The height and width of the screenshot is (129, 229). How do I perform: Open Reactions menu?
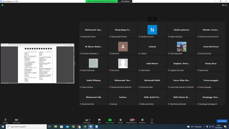pyautogui.click(x=142, y=121)
